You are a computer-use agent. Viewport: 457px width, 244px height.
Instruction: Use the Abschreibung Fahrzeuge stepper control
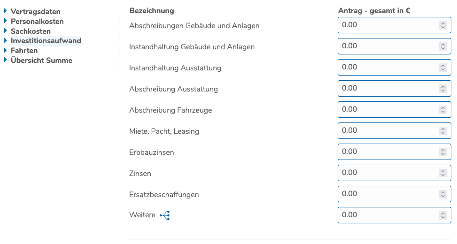(442, 110)
